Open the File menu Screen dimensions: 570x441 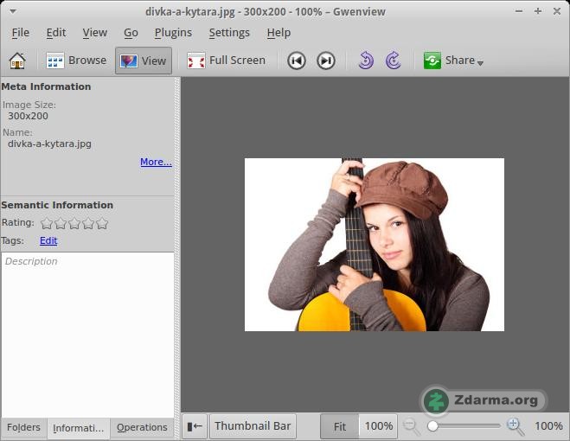tap(21, 33)
